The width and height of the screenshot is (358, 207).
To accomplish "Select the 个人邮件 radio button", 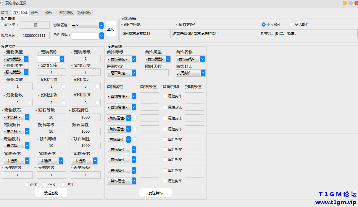I will coord(264,24).
